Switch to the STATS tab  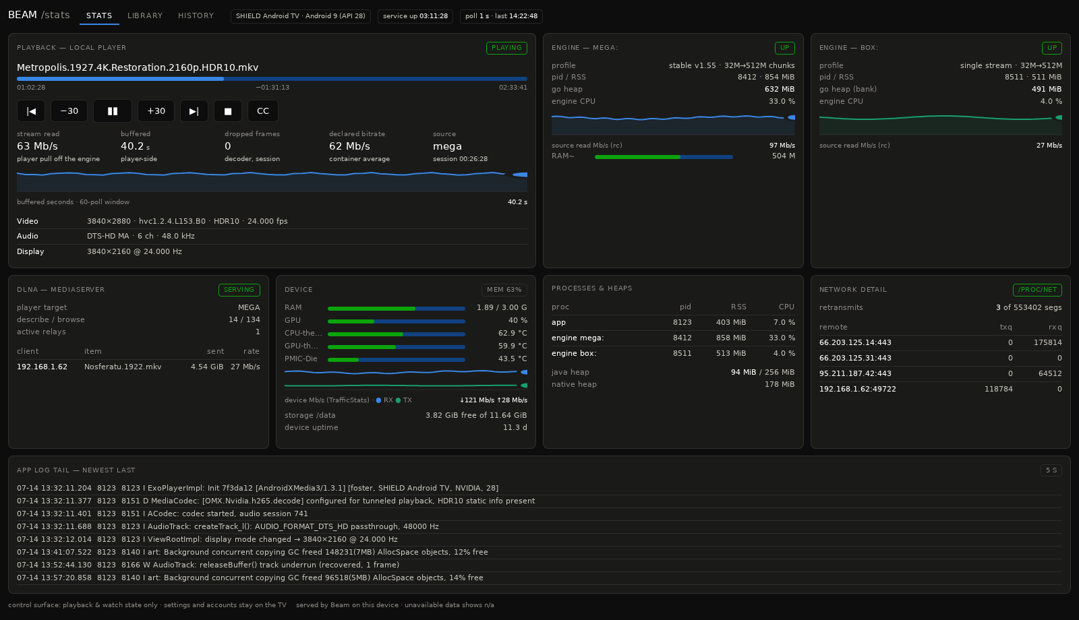tap(99, 15)
